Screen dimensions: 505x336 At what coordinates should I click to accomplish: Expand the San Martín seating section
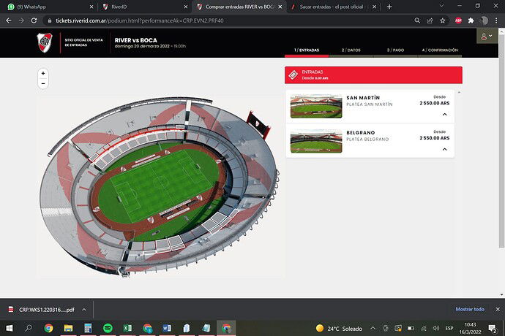click(x=444, y=115)
